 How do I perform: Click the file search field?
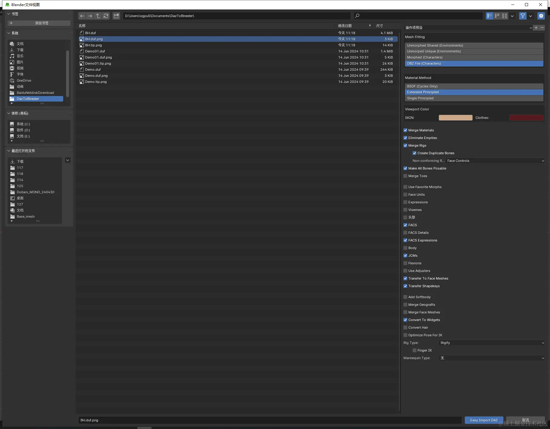(x=418, y=16)
